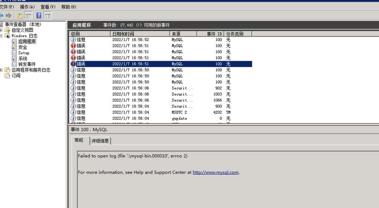379x208 pixels.
Task: Click the Setup log icon in tree
Action: tap(14, 53)
